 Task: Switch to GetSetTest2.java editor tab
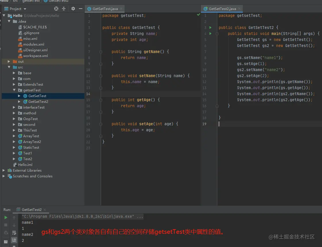click(222, 9)
